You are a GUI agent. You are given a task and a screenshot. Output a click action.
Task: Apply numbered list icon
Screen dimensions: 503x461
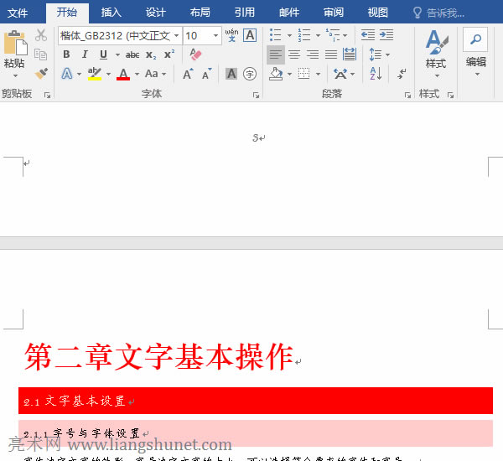[304, 35]
